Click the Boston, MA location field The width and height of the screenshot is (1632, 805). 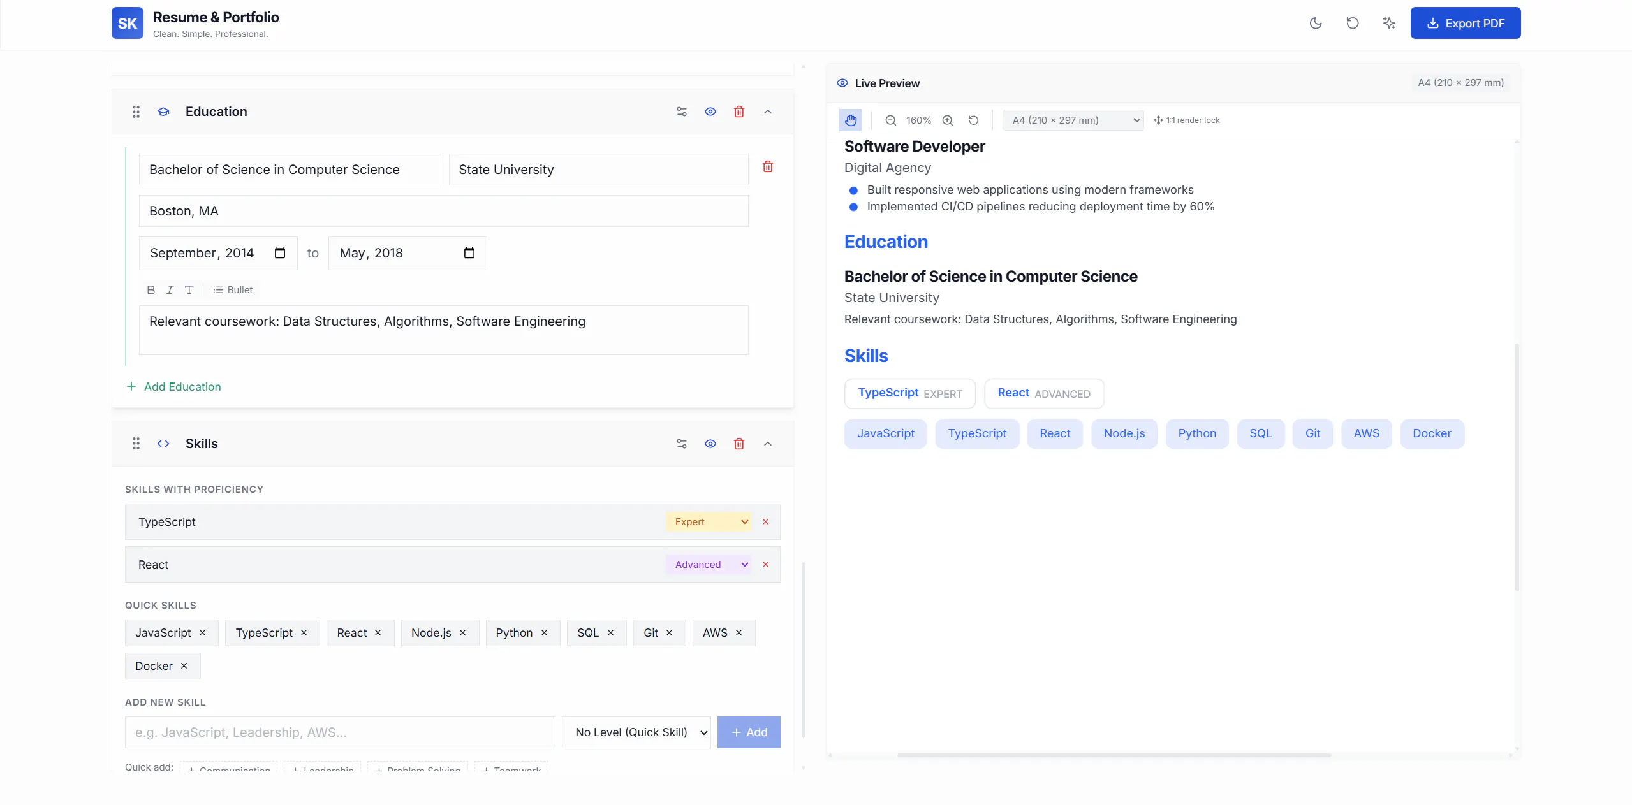point(443,211)
